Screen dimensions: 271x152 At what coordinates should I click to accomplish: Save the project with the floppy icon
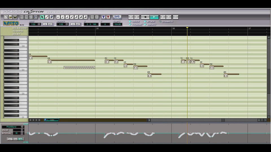15,17
